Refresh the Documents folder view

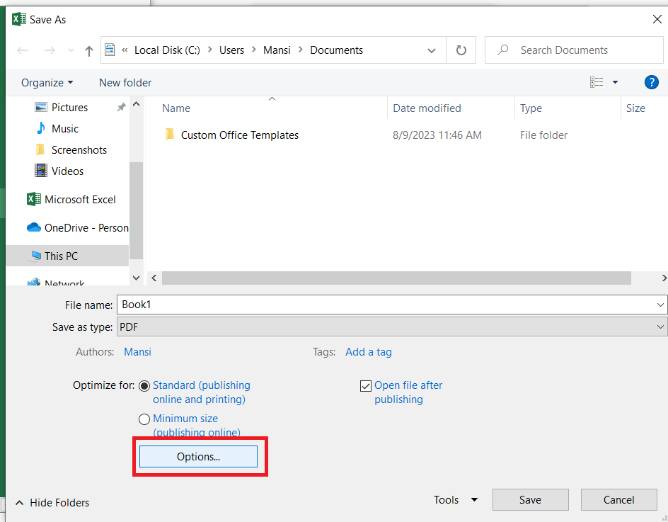pos(461,50)
